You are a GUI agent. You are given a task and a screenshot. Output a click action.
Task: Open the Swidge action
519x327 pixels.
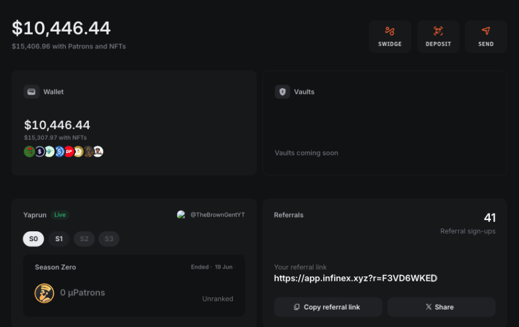click(x=390, y=36)
